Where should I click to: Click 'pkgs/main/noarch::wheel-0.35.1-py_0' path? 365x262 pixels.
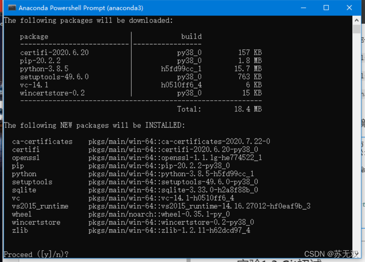(x=159, y=214)
